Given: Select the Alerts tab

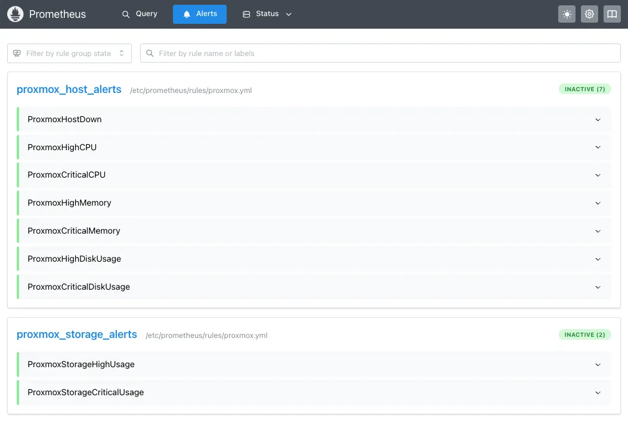Looking at the screenshot, I should (200, 14).
